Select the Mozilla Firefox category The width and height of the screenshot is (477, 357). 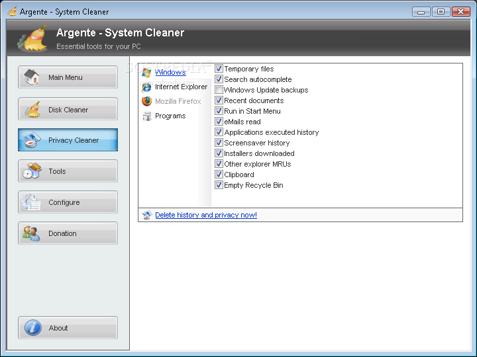[178, 101]
